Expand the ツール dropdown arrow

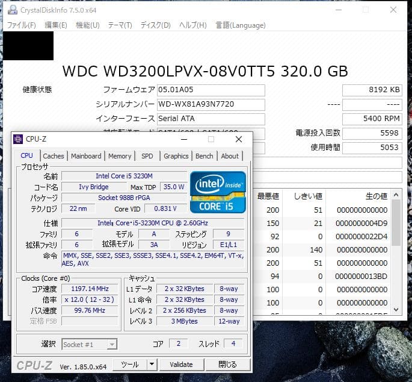(152, 365)
